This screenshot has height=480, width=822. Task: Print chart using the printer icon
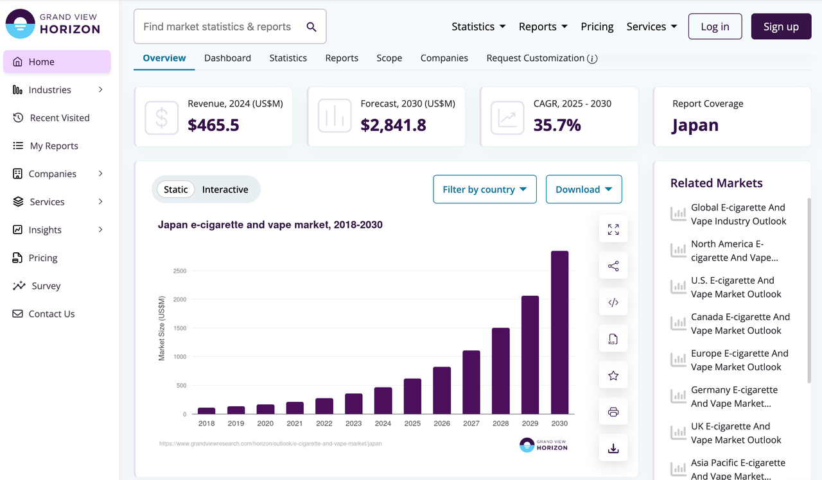coord(613,412)
